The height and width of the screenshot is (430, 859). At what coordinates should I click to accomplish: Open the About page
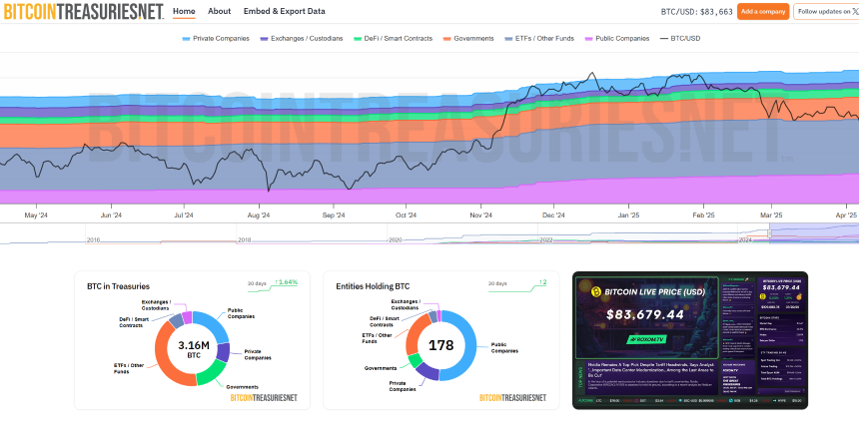219,12
